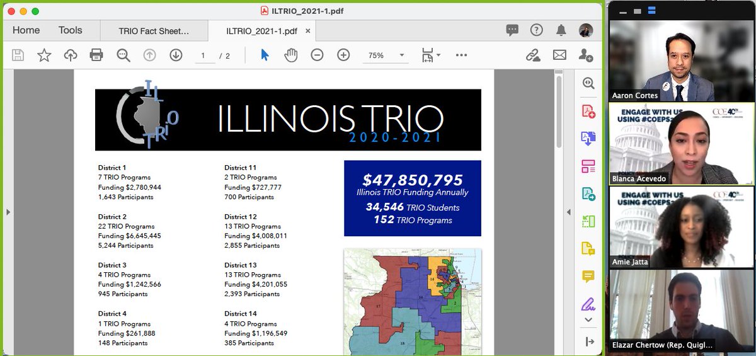
Task: Select Elazar Chertow video tile
Action: click(x=681, y=310)
